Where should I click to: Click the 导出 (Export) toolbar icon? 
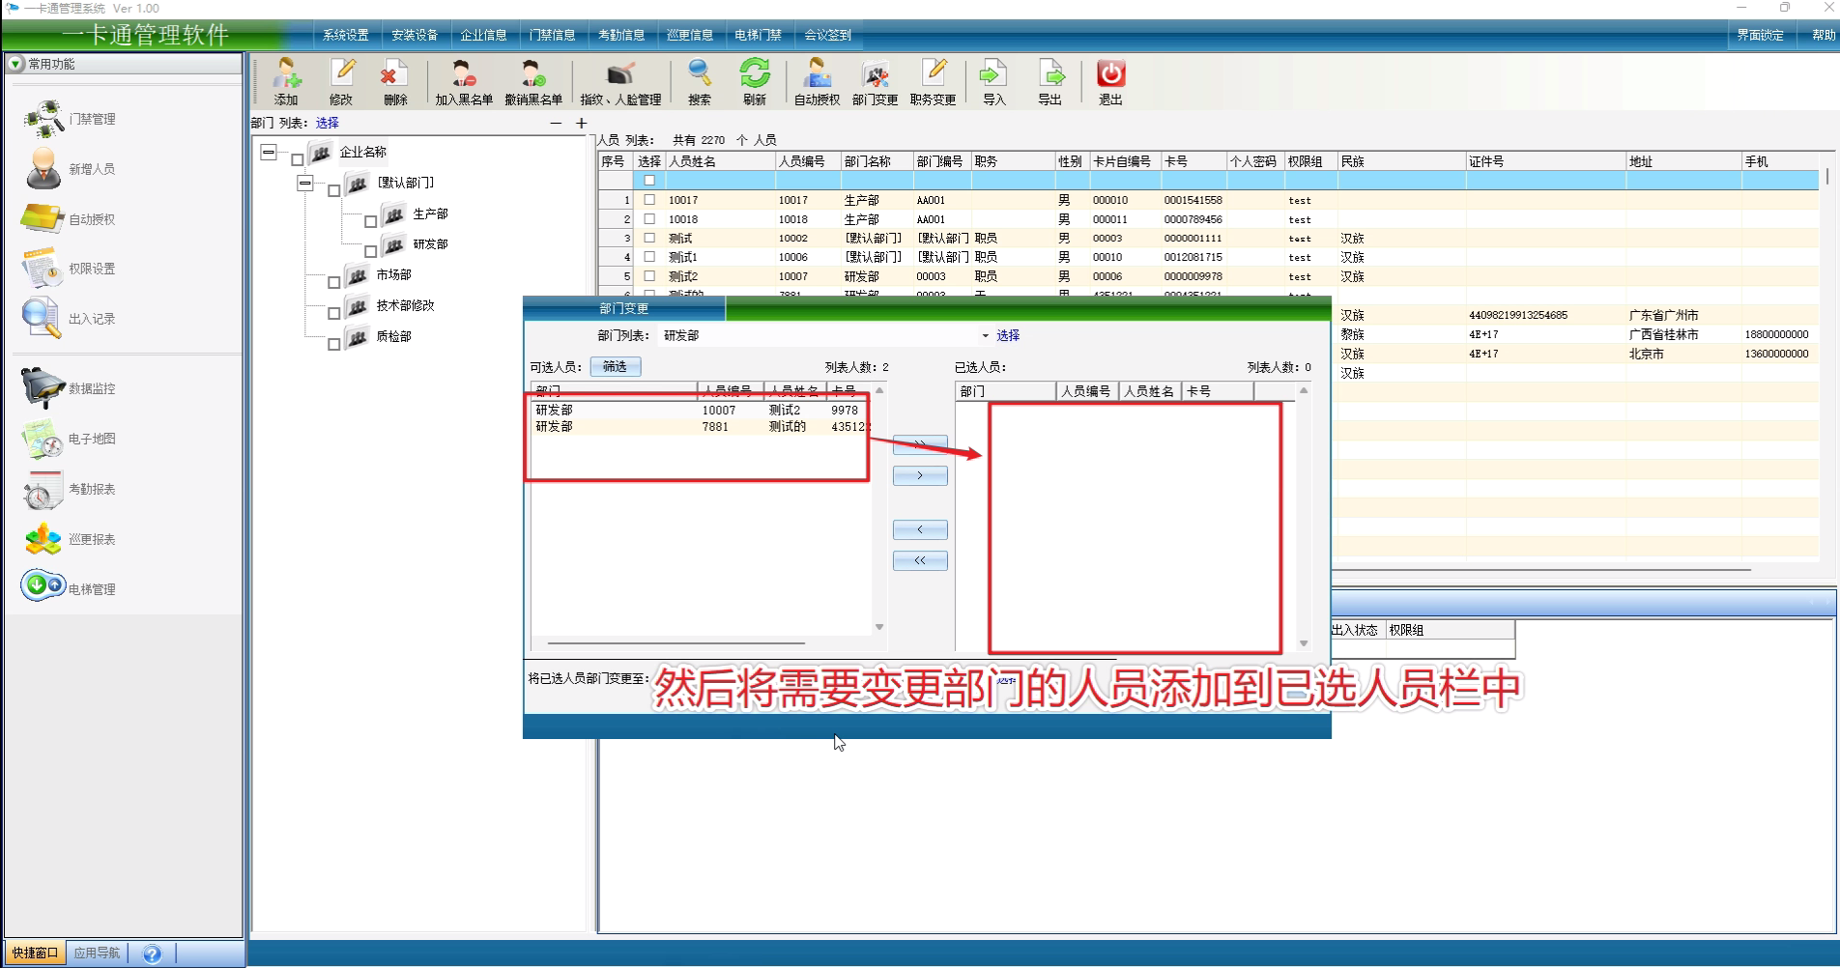pos(1049,81)
